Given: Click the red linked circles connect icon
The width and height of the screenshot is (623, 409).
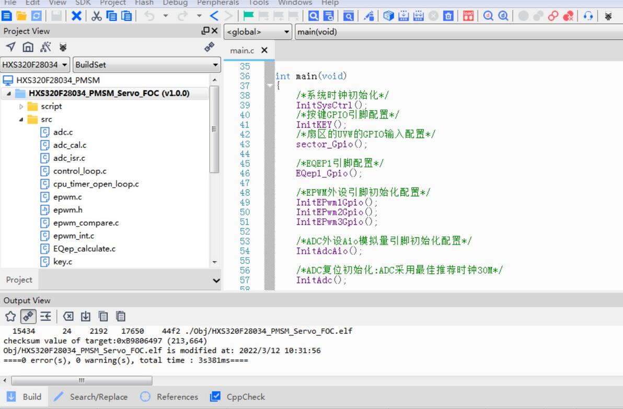Looking at the screenshot, I should click(x=553, y=16).
